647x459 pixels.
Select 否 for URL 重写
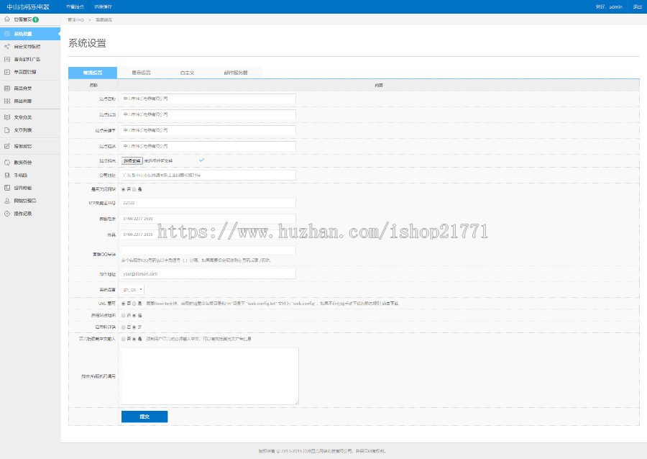tap(124, 304)
